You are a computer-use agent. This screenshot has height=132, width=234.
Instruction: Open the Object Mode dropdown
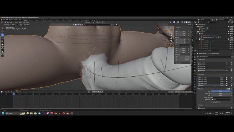[9, 22]
